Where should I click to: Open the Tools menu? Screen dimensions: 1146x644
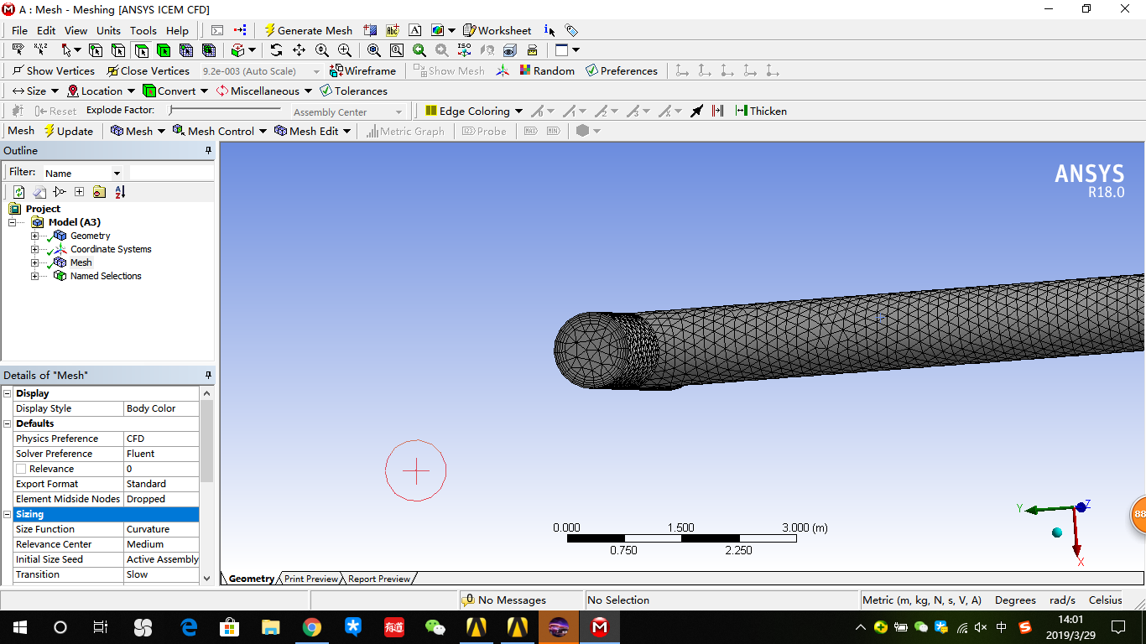coord(143,30)
